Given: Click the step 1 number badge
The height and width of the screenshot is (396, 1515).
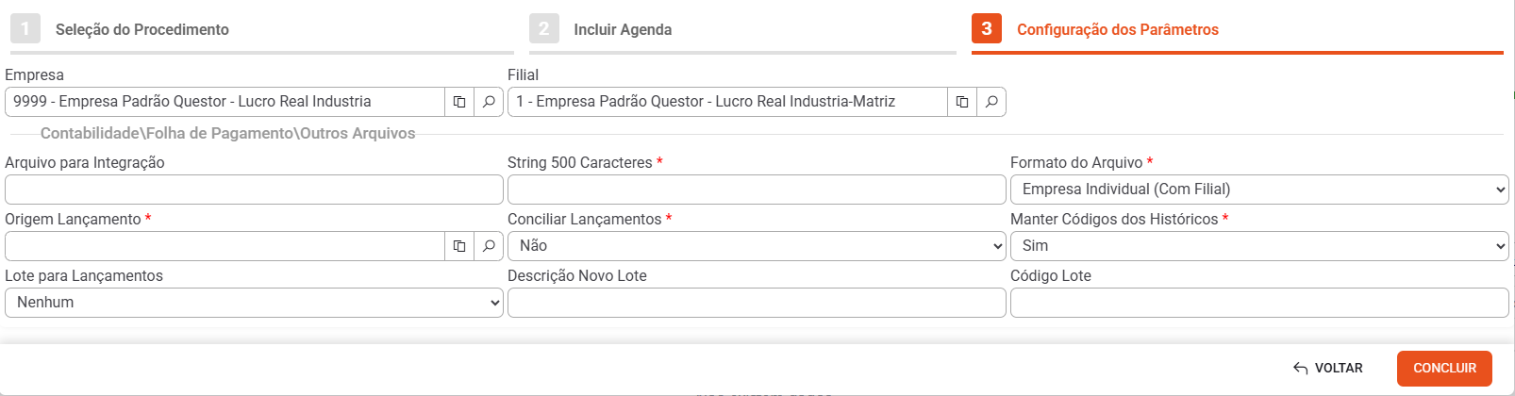Looking at the screenshot, I should point(25,28).
